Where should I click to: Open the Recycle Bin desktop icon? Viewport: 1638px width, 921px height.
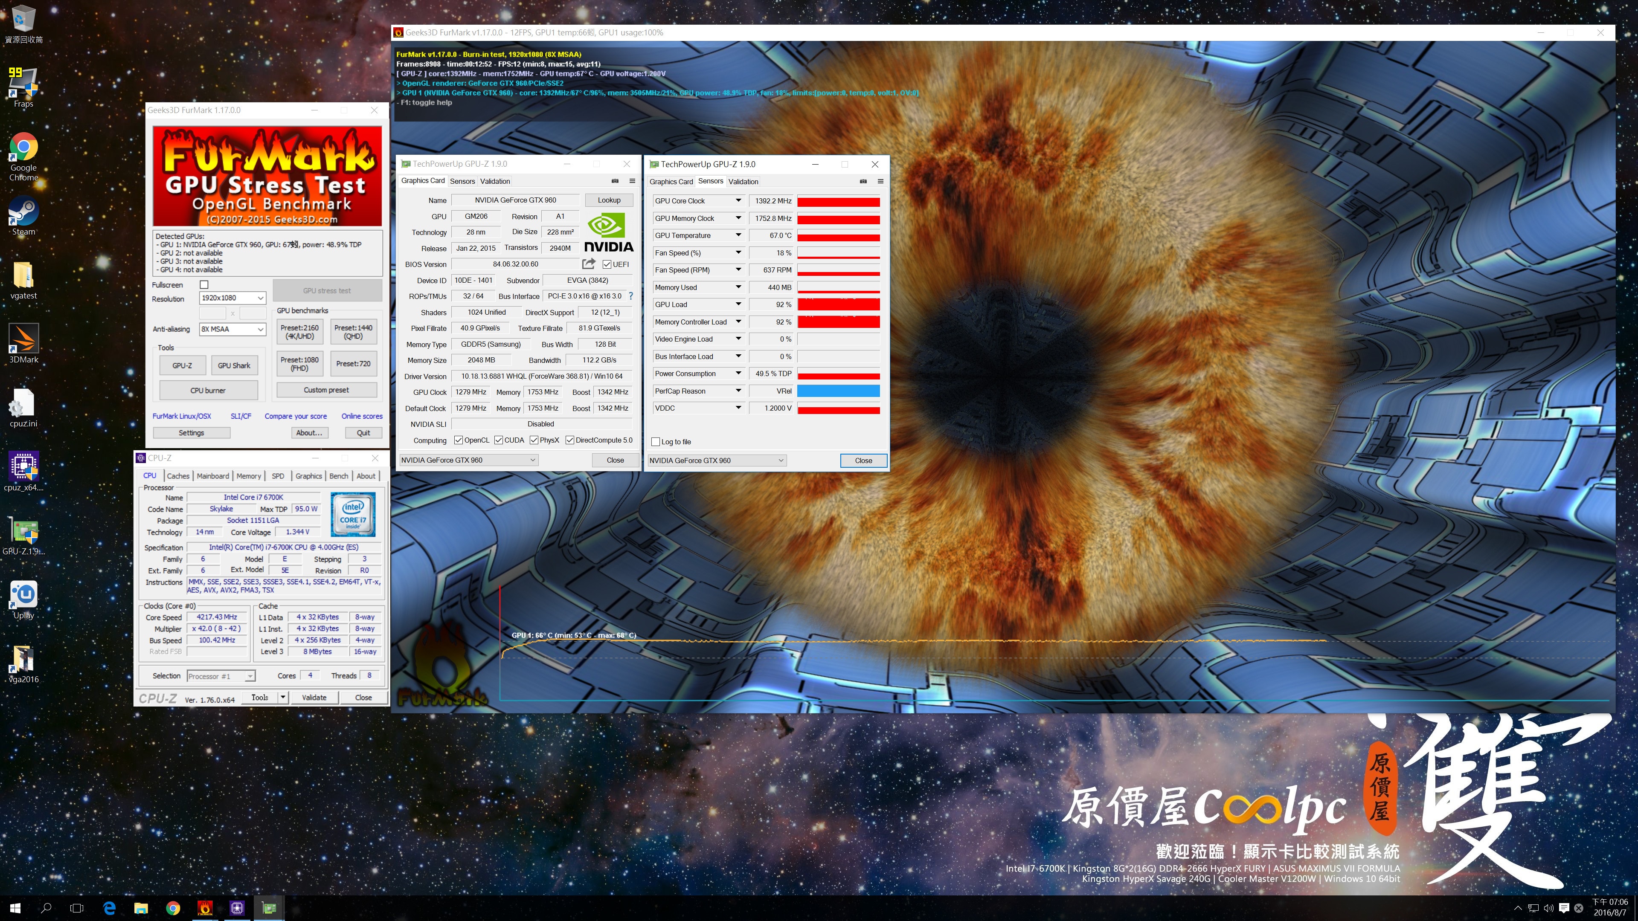point(23,24)
